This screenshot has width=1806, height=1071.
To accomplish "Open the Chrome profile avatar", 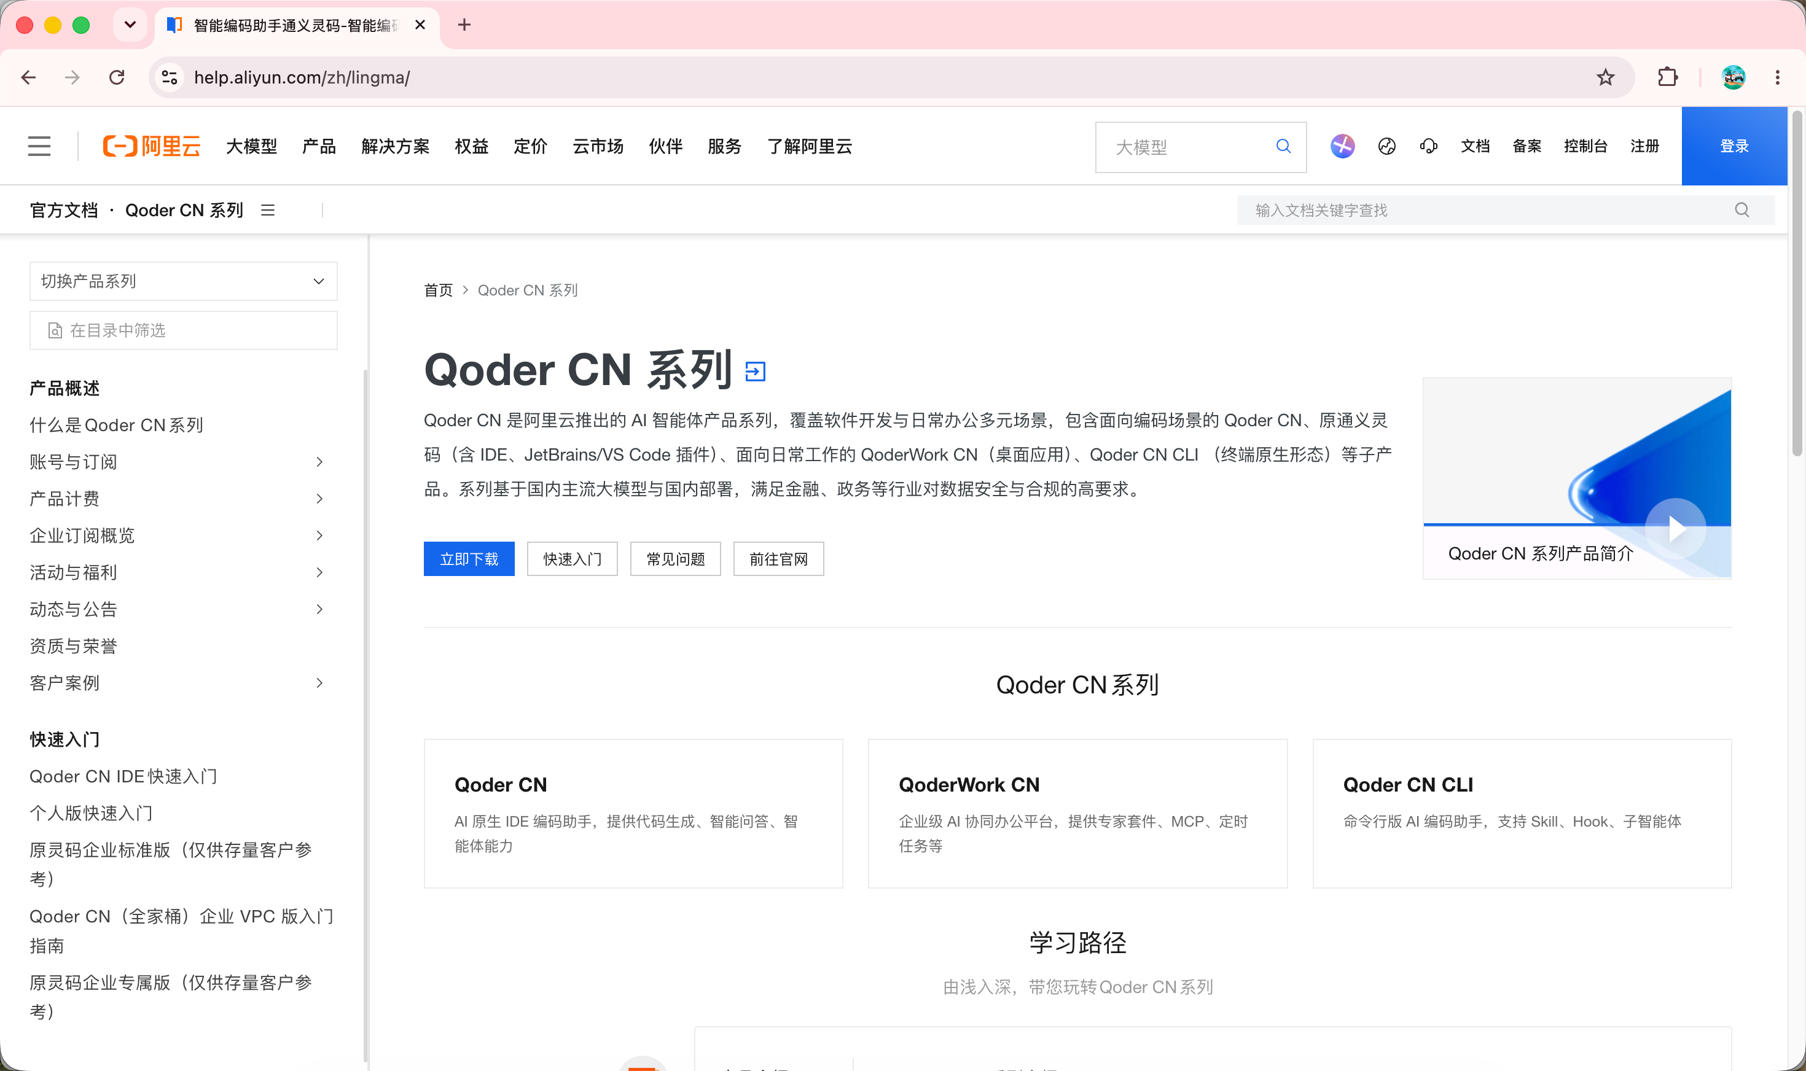I will [1733, 77].
